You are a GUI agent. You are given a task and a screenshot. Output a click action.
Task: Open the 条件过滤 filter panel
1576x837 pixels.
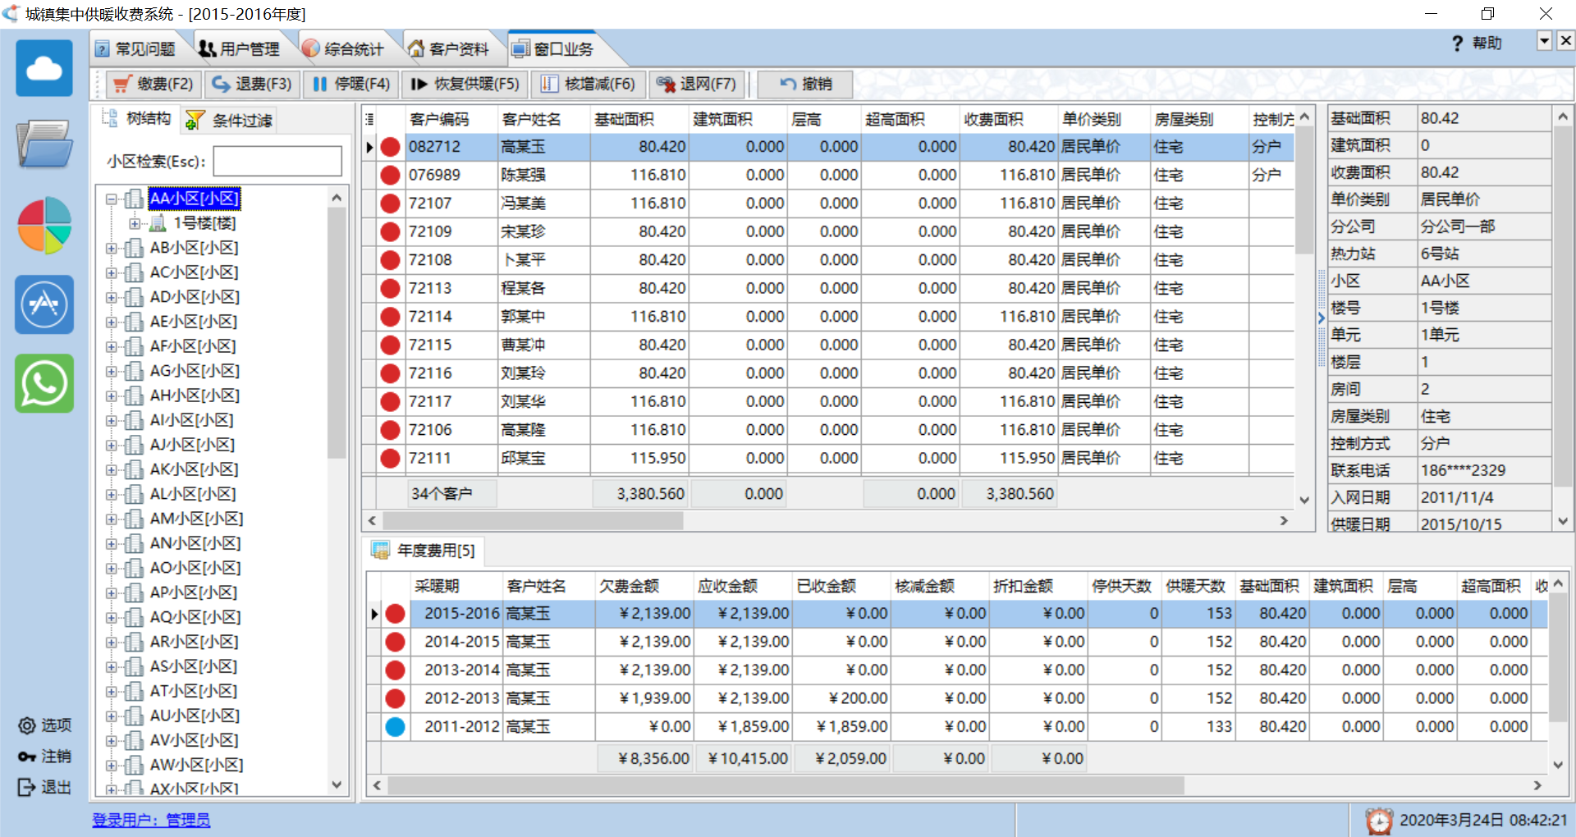tap(228, 120)
